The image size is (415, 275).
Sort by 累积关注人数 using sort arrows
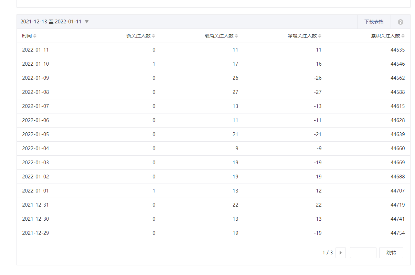(x=403, y=36)
